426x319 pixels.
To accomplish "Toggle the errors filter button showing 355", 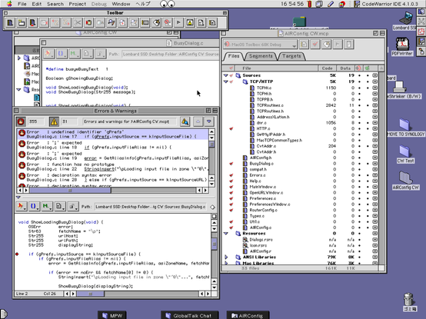I will (21, 121).
